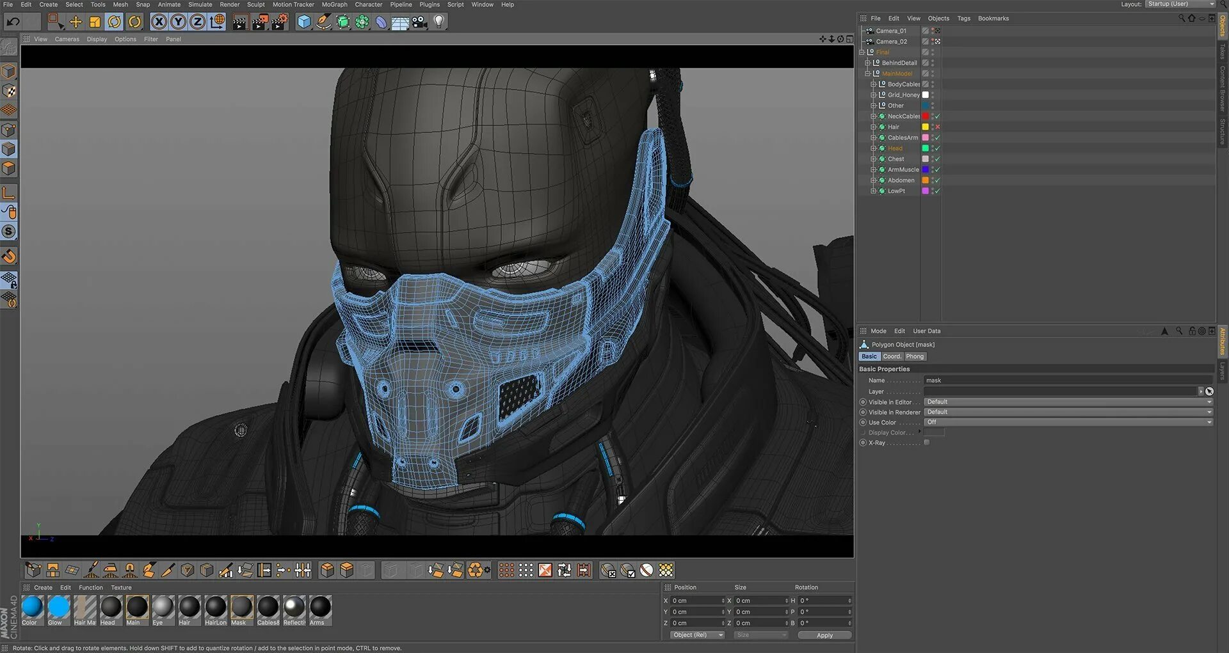
Task: Switch to the Coord. tab
Action: coord(892,356)
